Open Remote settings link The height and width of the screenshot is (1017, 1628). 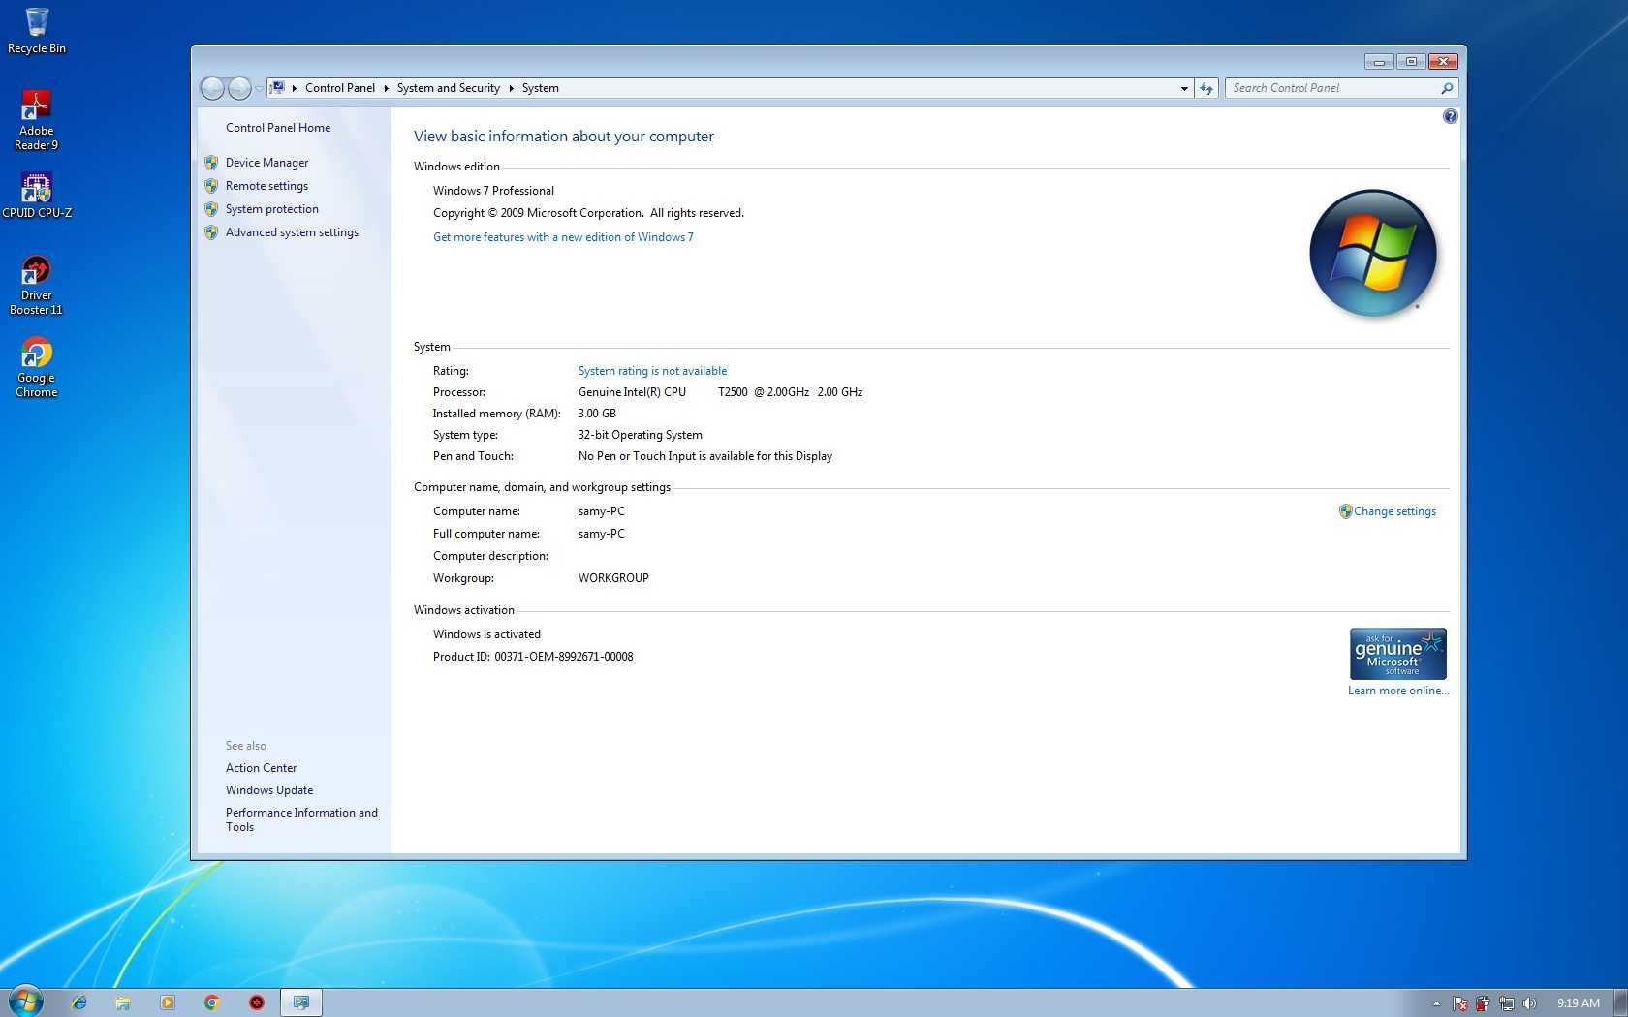pyautogui.click(x=266, y=186)
